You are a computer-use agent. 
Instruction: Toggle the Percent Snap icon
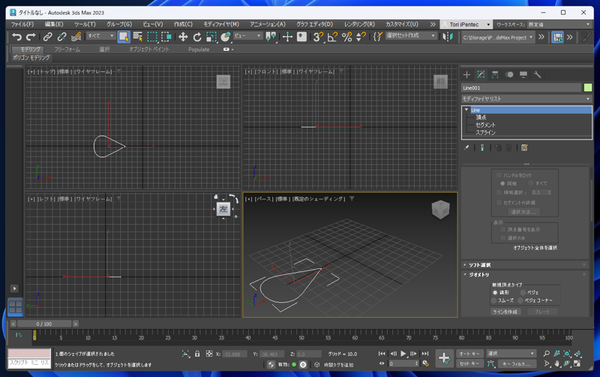(x=346, y=37)
